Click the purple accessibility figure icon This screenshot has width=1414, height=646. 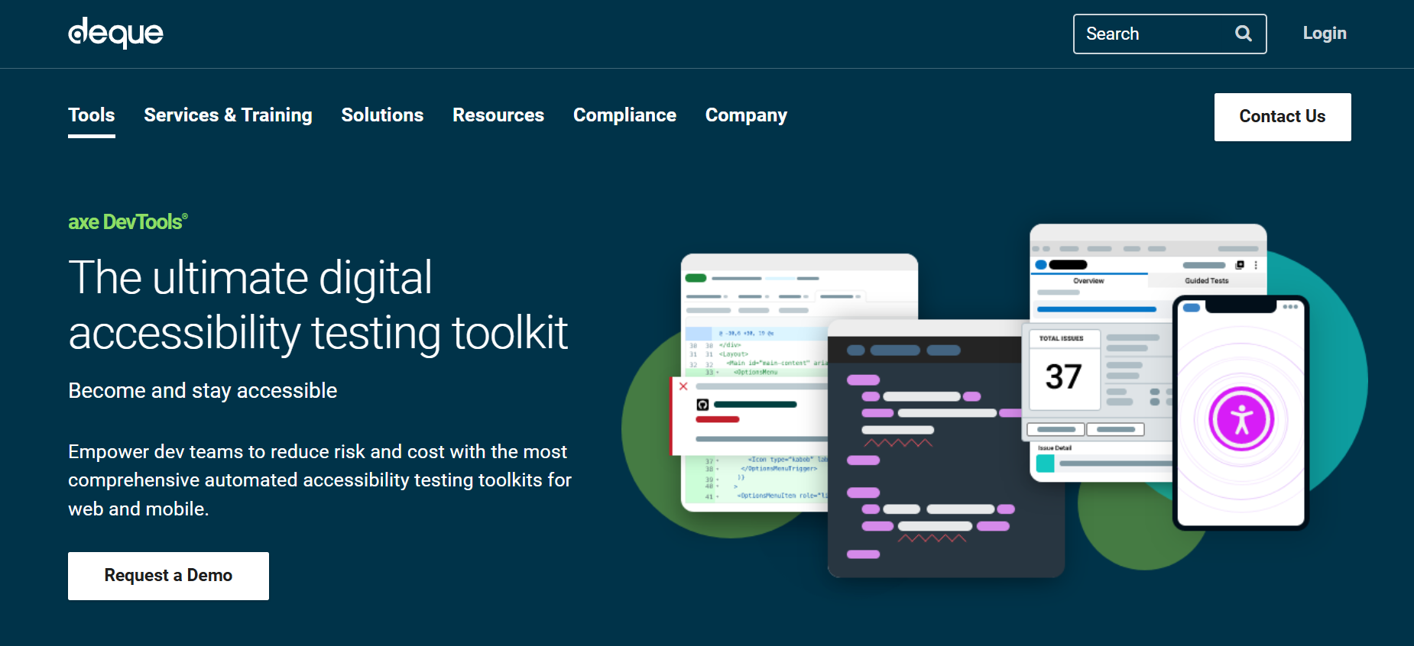pyautogui.click(x=1241, y=419)
